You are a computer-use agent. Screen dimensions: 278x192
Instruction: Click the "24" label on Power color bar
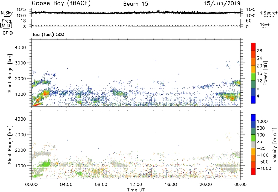coord(259,58)
